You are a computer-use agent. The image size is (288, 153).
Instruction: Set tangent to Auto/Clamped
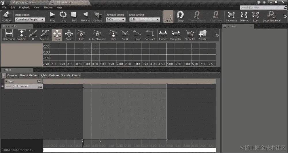(97, 35)
